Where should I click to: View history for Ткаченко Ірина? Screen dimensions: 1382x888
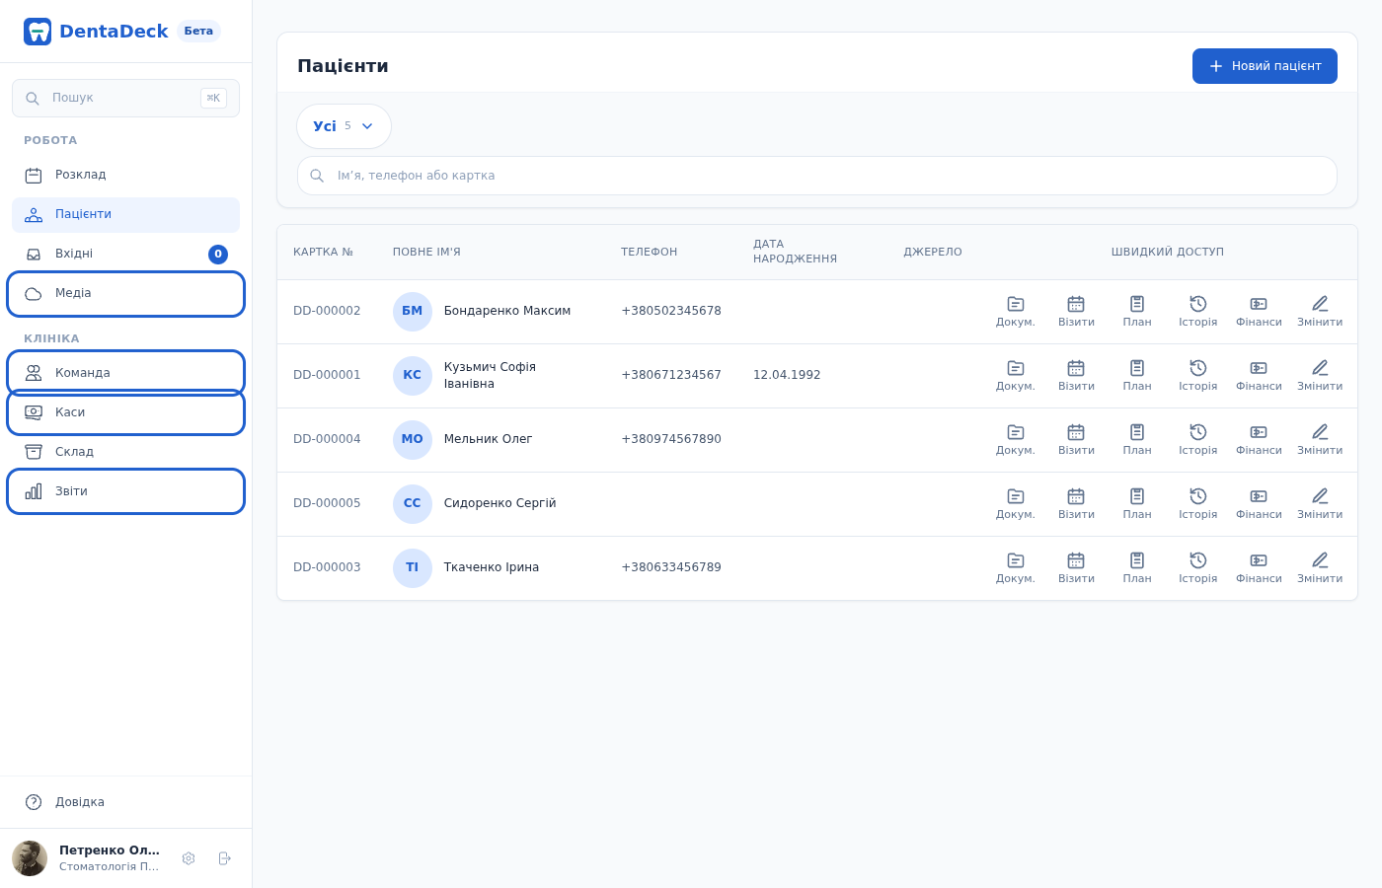(x=1197, y=568)
